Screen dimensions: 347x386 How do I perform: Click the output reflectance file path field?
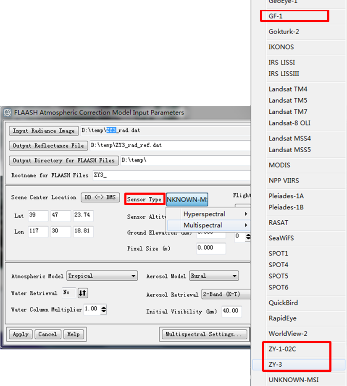click(170, 146)
